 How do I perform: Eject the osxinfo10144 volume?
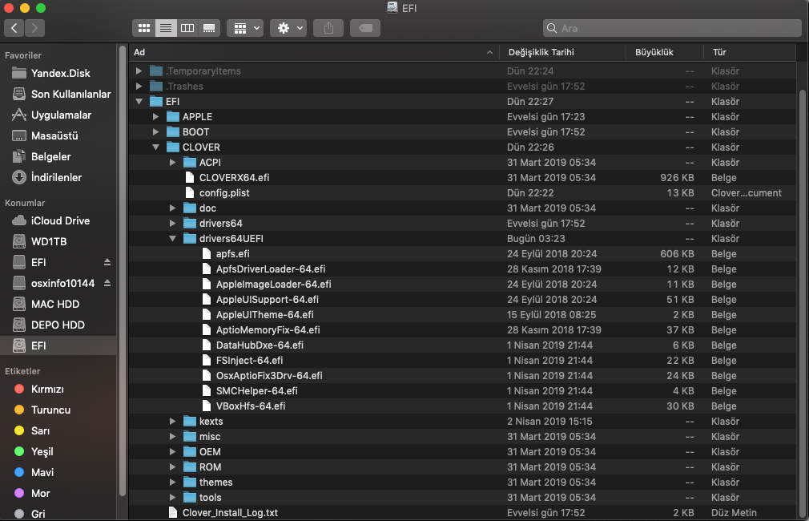[107, 284]
